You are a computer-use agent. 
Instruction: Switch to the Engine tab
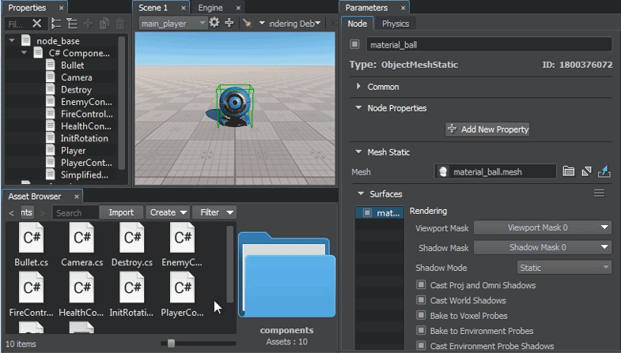(x=210, y=7)
